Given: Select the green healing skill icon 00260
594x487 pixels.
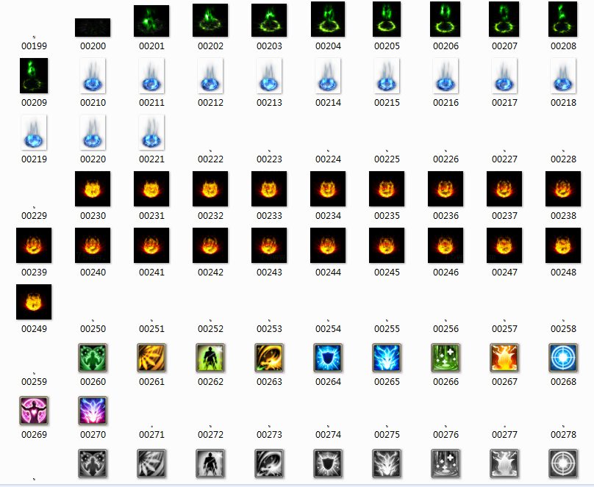Looking at the screenshot, I should click(x=93, y=360).
